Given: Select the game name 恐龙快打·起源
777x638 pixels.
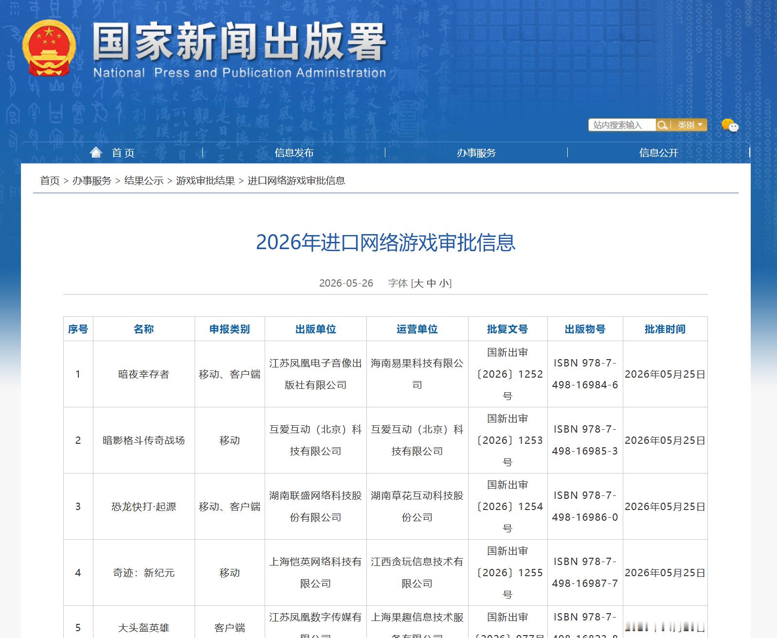Looking at the screenshot, I should [144, 507].
